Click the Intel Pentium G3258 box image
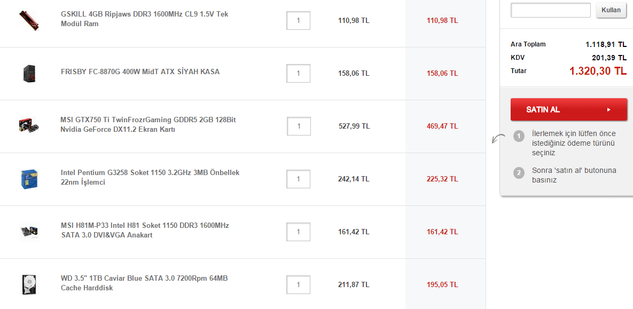Viewport: 633px width, 309px height. [x=29, y=179]
